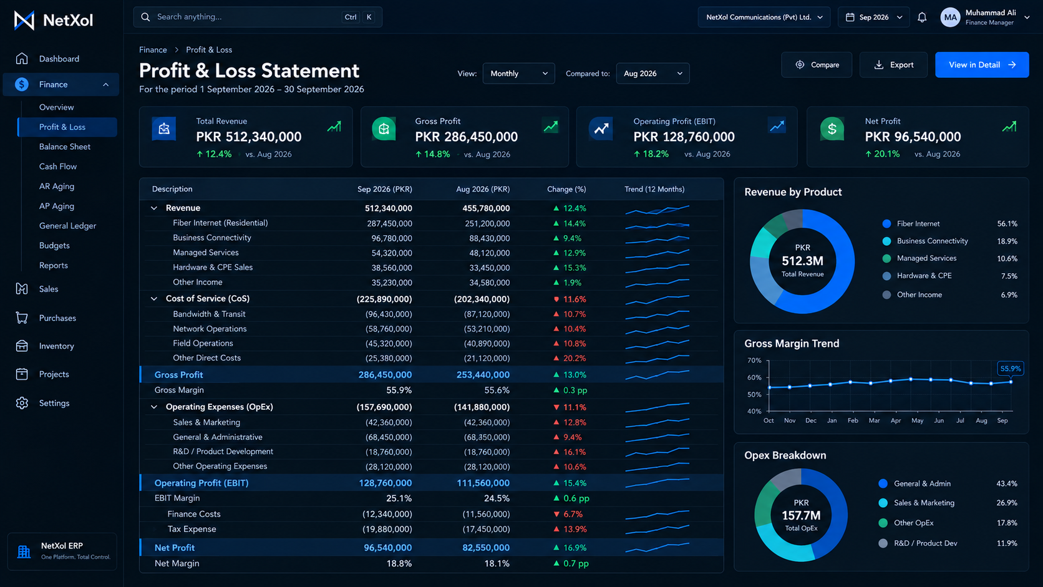Open the company selector dropdown
The image size is (1043, 587).
pyautogui.click(x=764, y=17)
